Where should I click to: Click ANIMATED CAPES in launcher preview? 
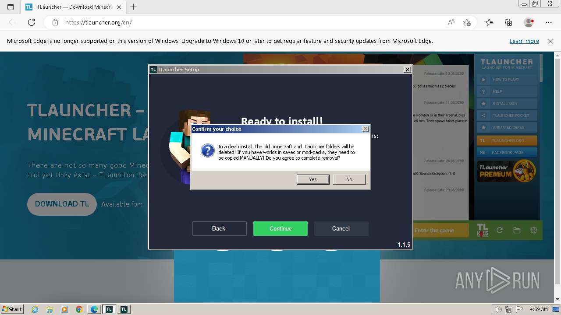point(507,127)
